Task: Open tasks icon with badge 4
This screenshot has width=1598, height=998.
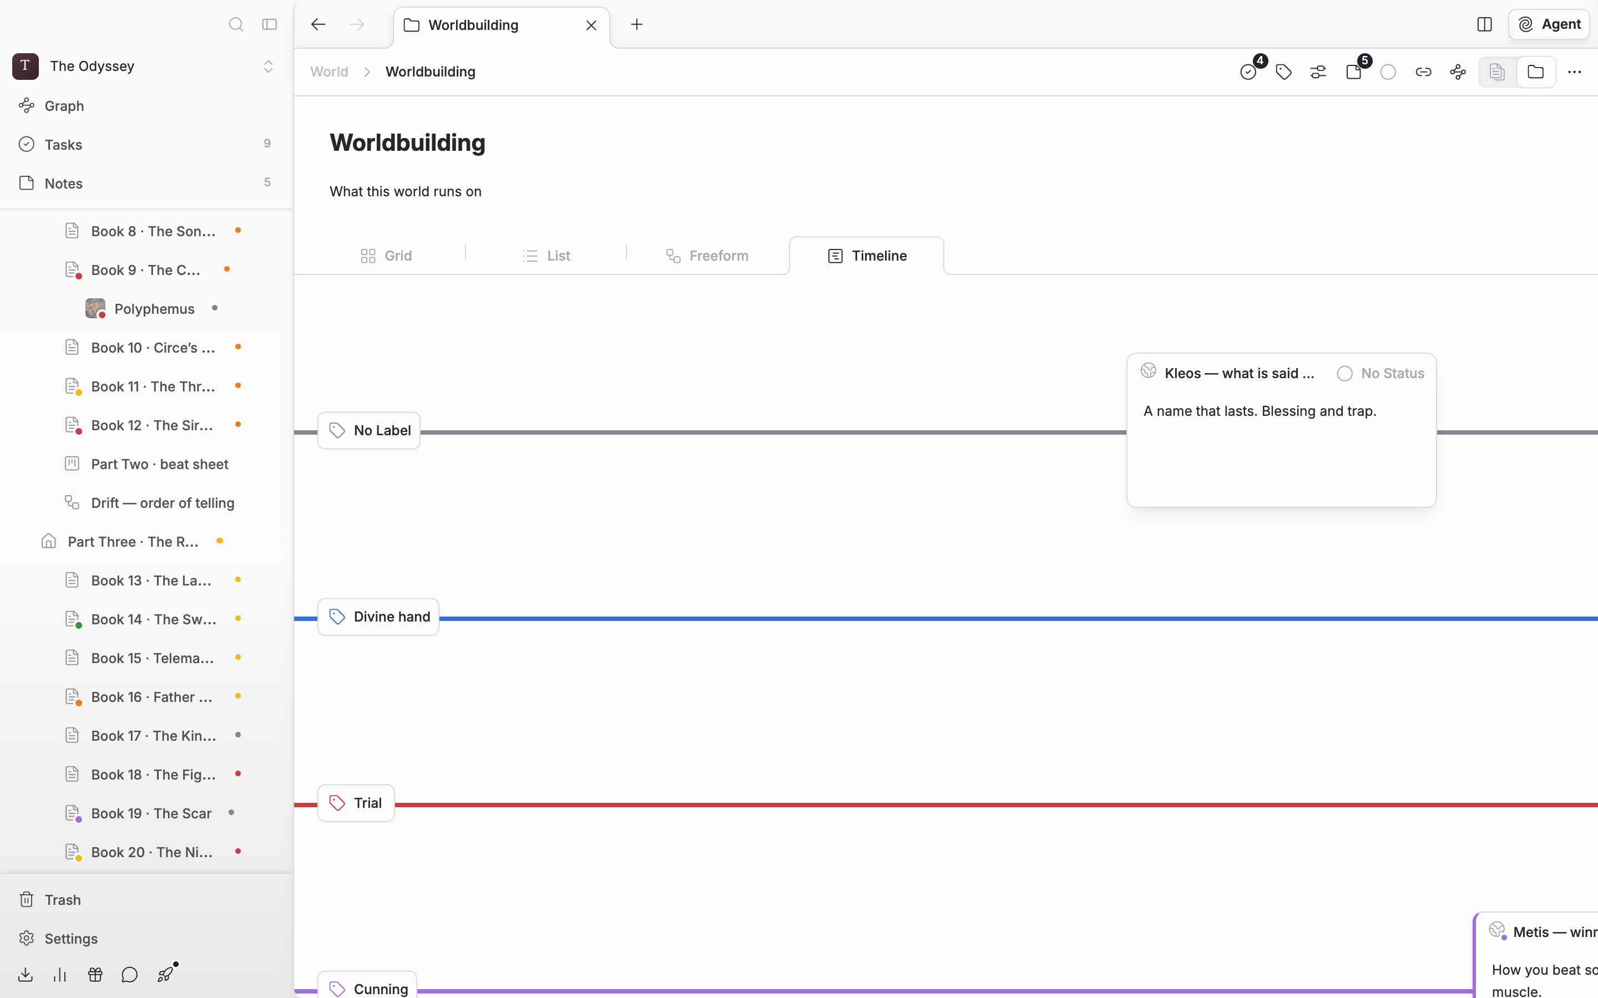Action: pos(1248,72)
